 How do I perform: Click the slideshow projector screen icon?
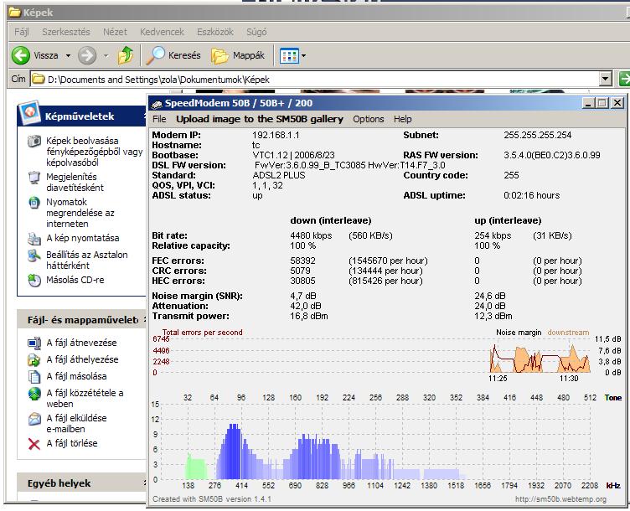[34, 177]
